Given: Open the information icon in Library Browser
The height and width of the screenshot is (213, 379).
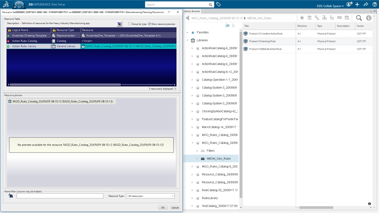Looking at the screenshot, I should (369, 18).
